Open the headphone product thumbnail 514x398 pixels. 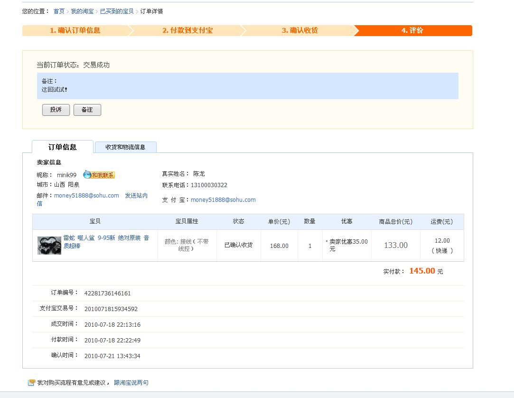pyautogui.click(x=49, y=246)
